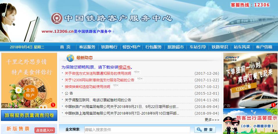Image resolution: width=278 pixels, height=134 pixels.
Task: Open the 中国铁路上海局集团 notice
Action: point(122,113)
